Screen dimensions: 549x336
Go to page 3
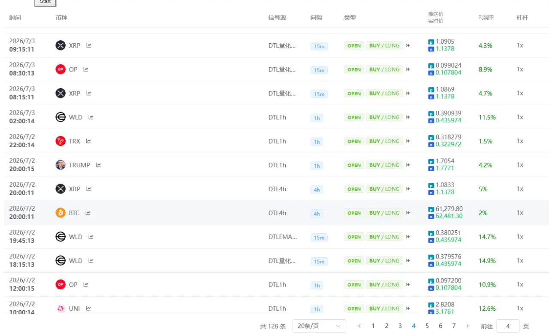(x=400, y=326)
